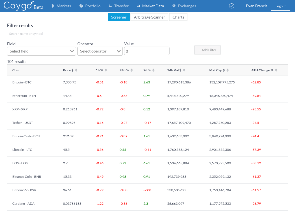Click Binance Coin market cap 2,352,059,132
Image resolution: width=295 pixels, height=216 pixels.
pyautogui.click(x=220, y=177)
